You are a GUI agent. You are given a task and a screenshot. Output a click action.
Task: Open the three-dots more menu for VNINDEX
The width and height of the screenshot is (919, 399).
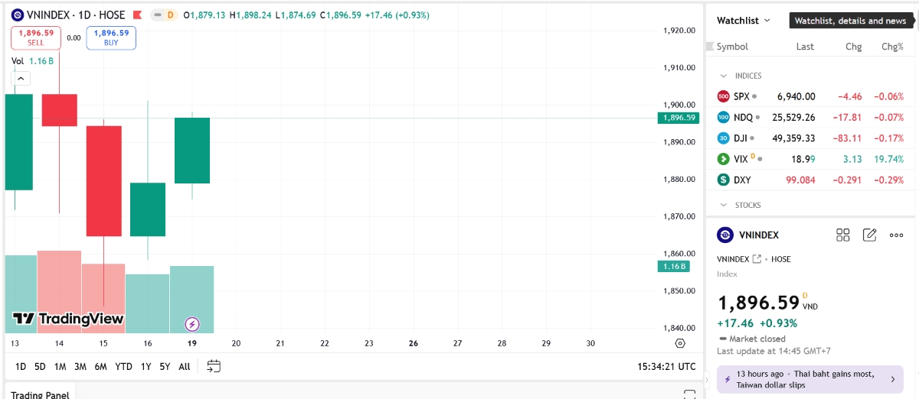(x=896, y=235)
